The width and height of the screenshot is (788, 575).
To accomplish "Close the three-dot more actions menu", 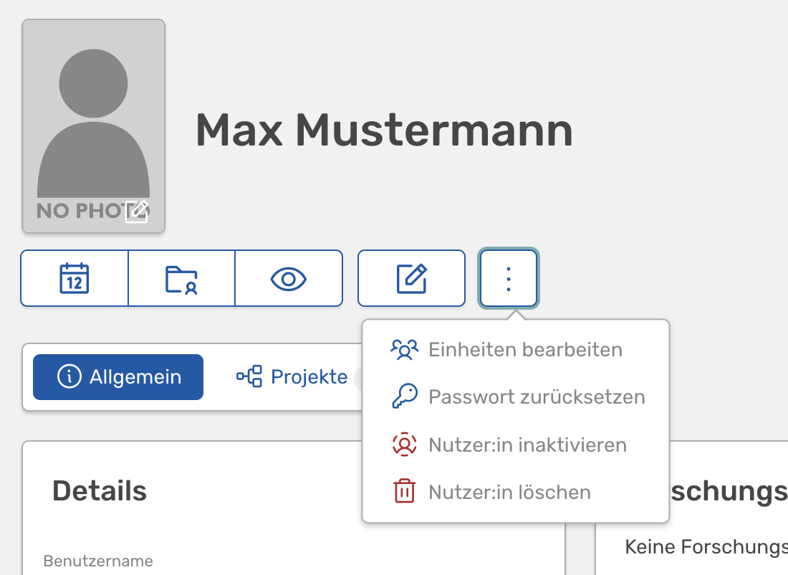I will (x=509, y=278).
